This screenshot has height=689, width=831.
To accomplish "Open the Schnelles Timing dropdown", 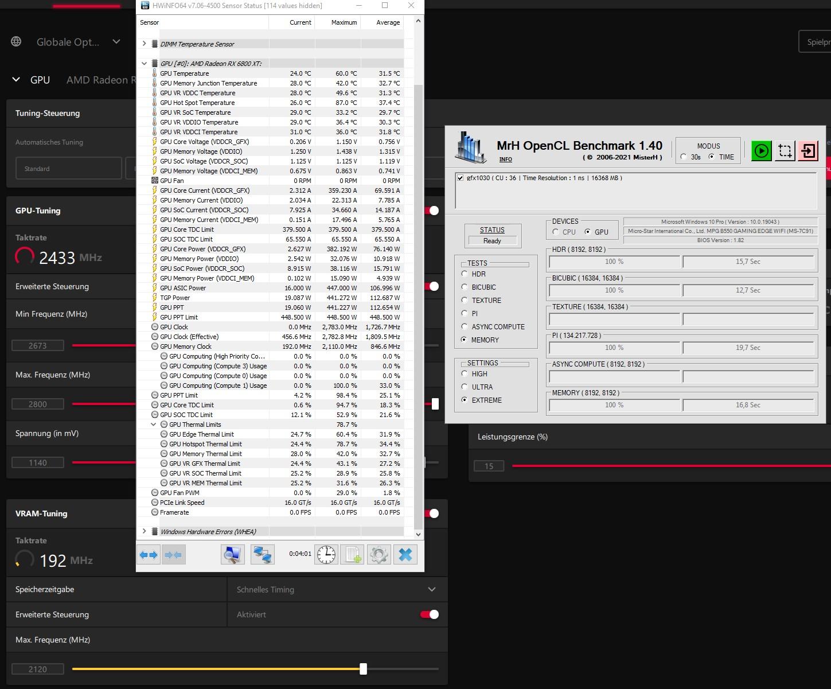I will [337, 589].
